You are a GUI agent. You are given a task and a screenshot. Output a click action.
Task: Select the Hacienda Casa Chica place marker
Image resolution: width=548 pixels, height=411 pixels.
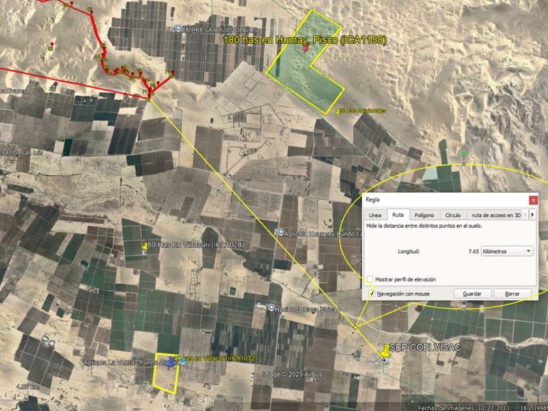(x=271, y=307)
